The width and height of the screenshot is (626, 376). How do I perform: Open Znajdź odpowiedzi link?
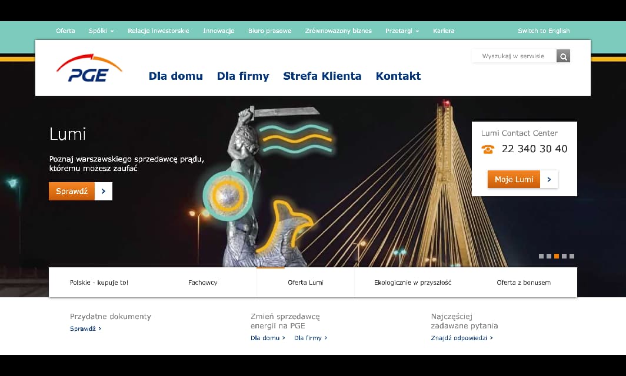pyautogui.click(x=461, y=338)
